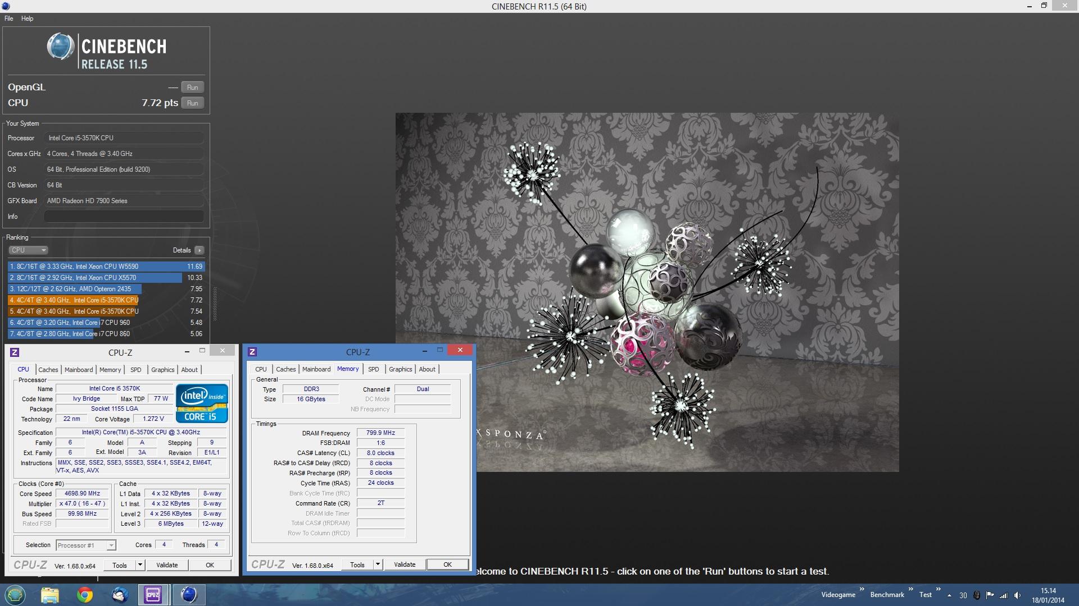Switch to SPD tab in left CPU-Z
This screenshot has width=1079, height=606.
pyautogui.click(x=136, y=370)
